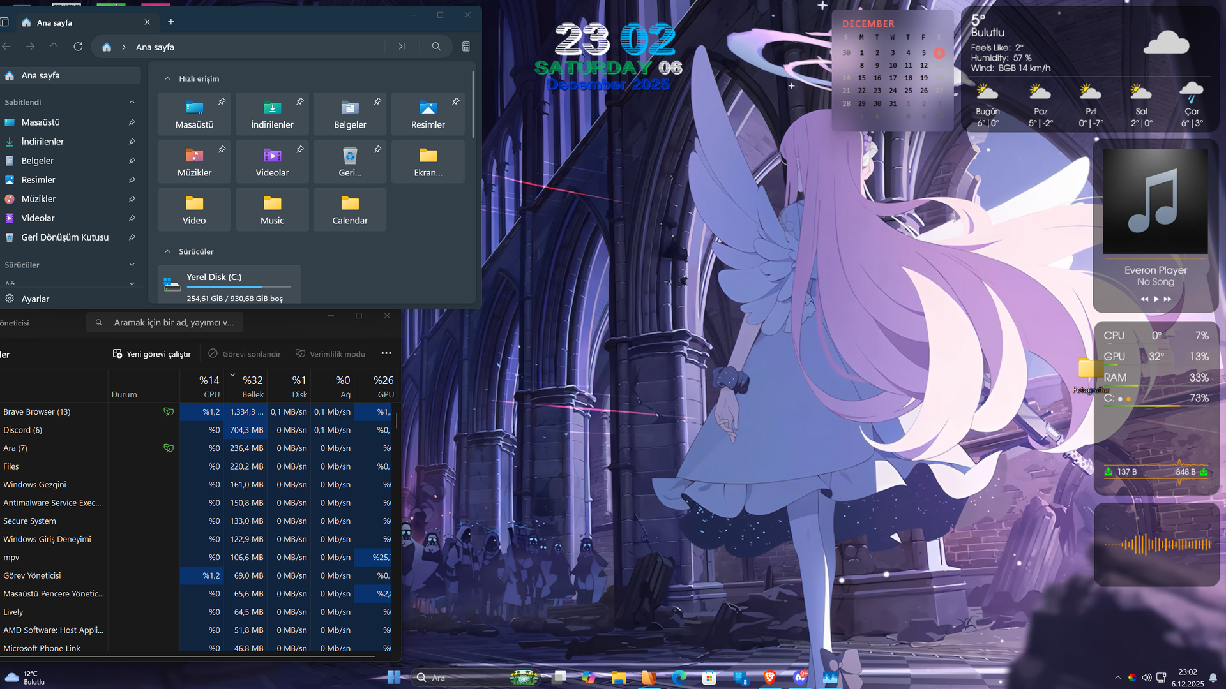Collapse the Sabitlendi sidebar group
Screen dimensions: 1226x689
point(132,102)
